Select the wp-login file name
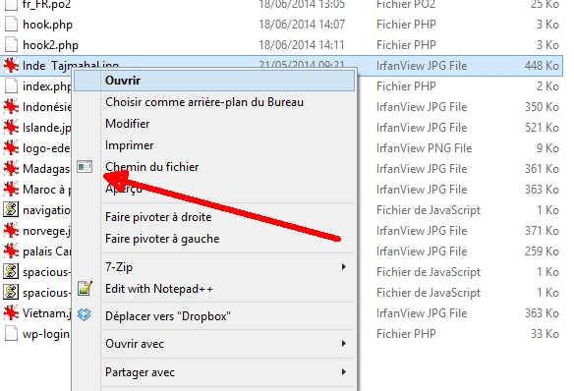The width and height of the screenshot is (574, 391). pyautogui.click(x=46, y=334)
